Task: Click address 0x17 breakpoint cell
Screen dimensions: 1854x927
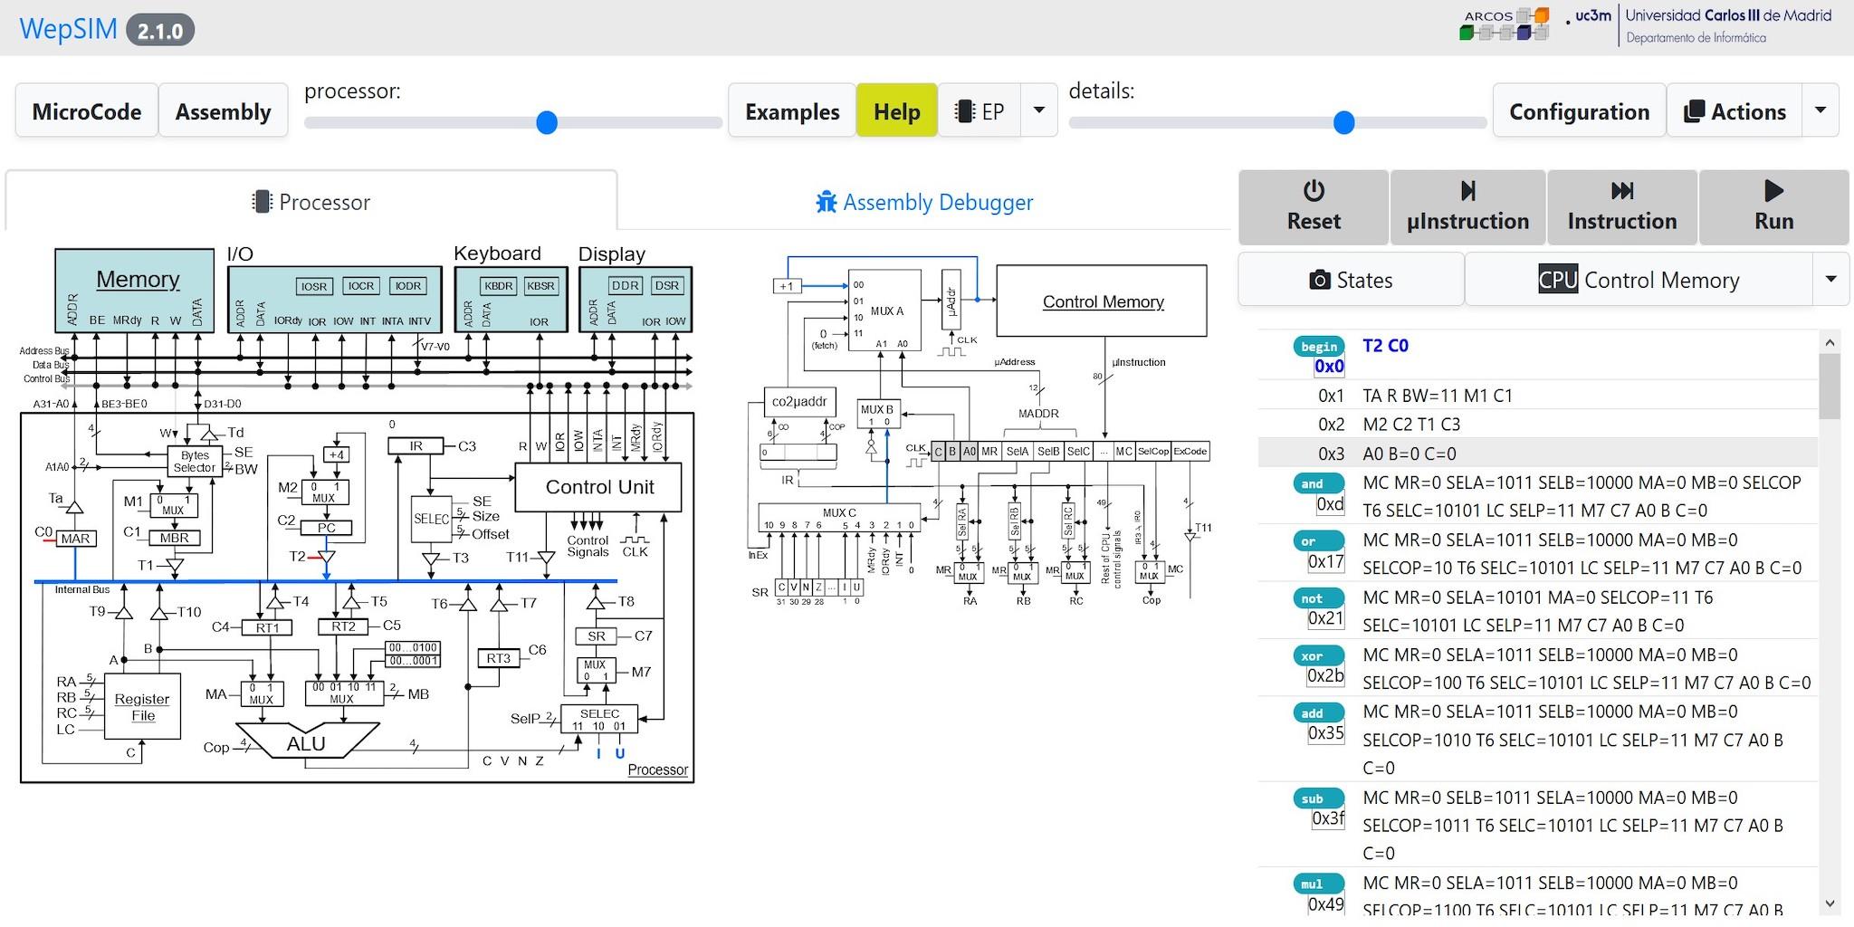Action: [x=1326, y=561]
